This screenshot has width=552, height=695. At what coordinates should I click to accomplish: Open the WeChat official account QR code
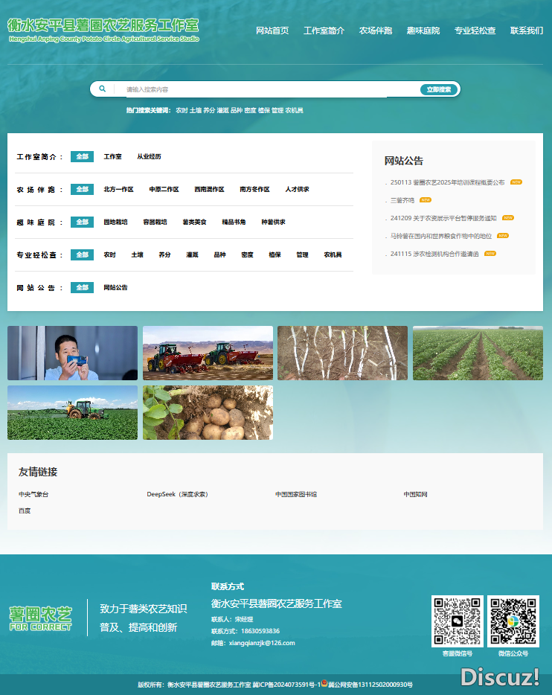coord(513,621)
